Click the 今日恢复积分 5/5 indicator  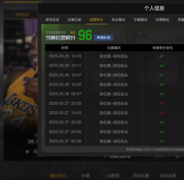(60, 33)
